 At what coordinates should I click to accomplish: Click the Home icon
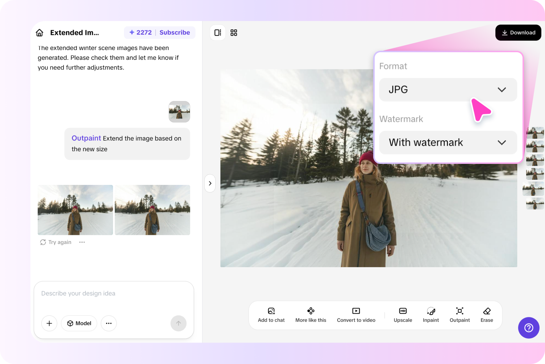pos(39,33)
